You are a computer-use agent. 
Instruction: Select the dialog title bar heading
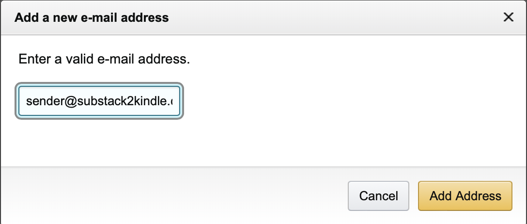click(92, 18)
